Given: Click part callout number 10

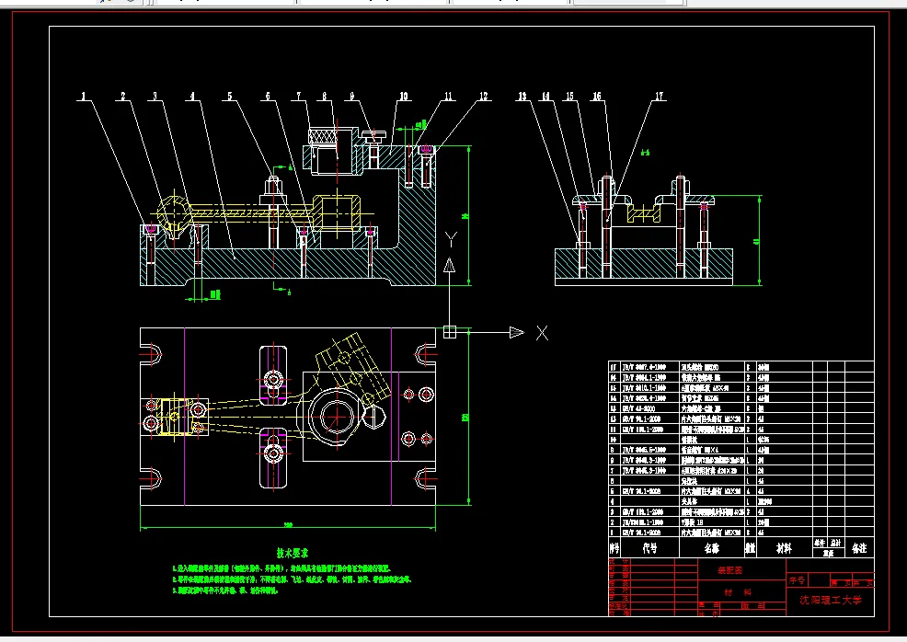Looking at the screenshot, I should pos(404,96).
